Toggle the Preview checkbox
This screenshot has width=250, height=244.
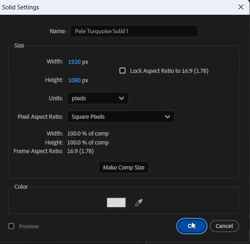coord(11,226)
